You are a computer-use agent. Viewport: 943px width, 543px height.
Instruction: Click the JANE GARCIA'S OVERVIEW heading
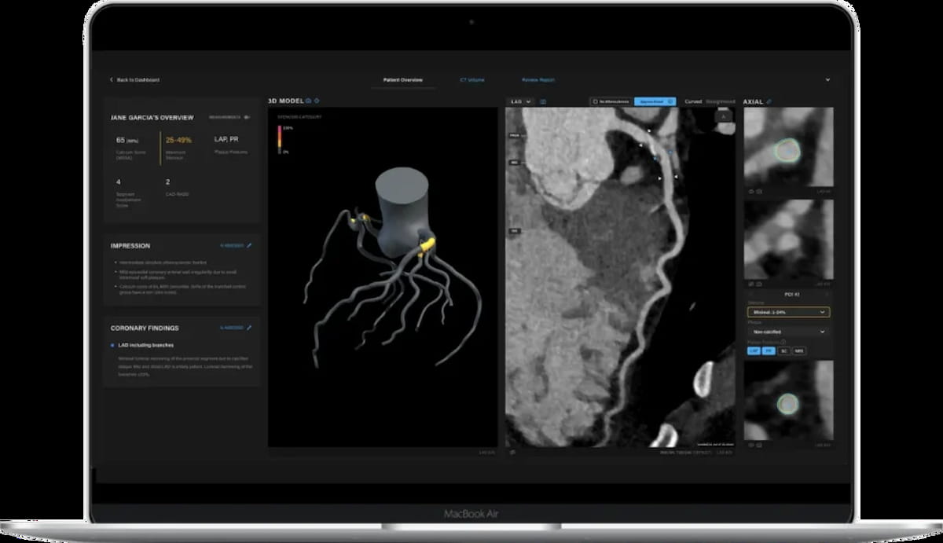152,118
